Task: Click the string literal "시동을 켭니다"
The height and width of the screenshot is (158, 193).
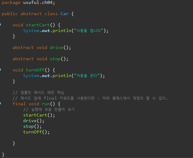Action: point(88,31)
